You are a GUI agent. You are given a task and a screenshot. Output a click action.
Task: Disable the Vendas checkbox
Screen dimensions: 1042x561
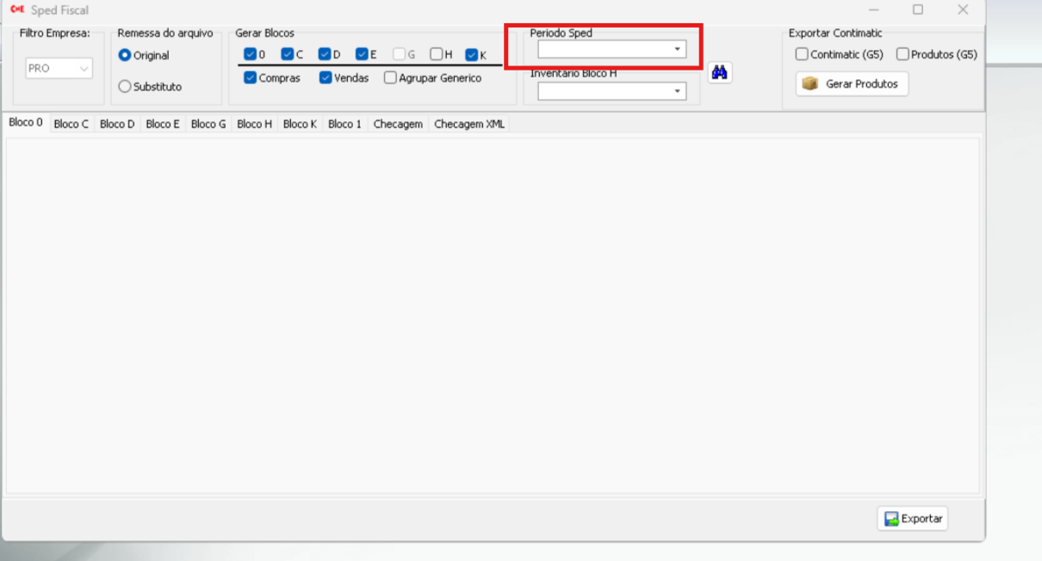(x=326, y=78)
